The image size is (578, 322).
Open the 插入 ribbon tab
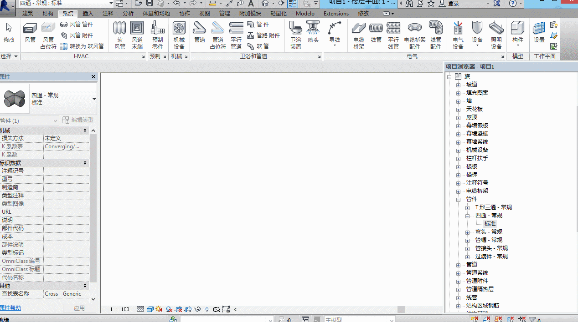point(88,14)
